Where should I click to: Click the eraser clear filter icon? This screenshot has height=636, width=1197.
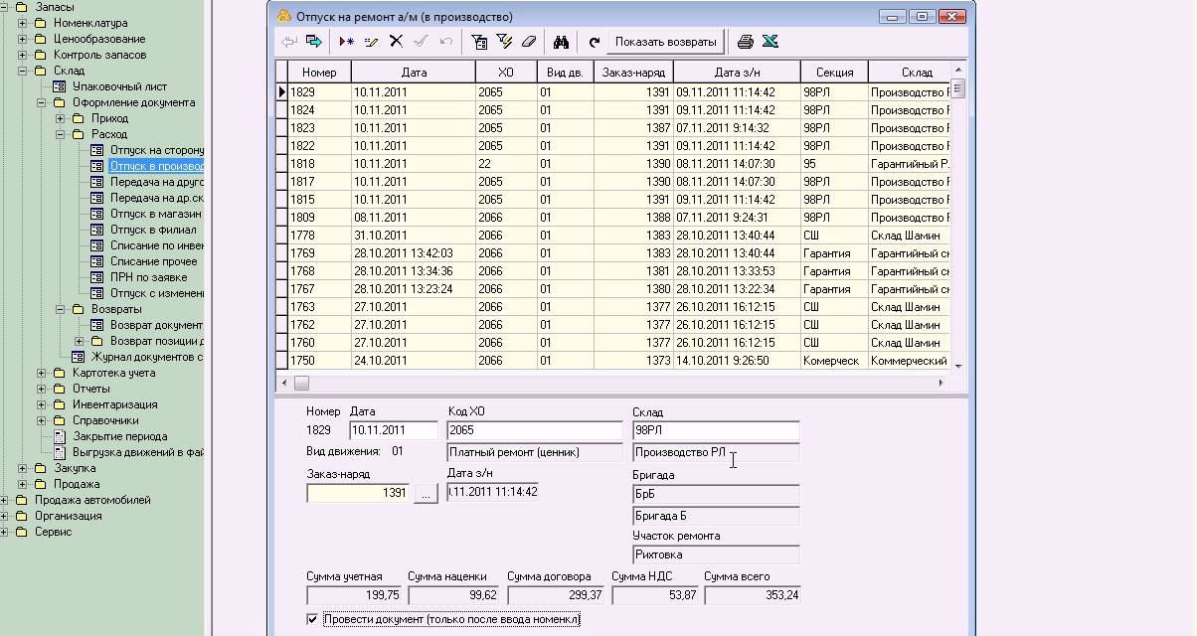[x=529, y=42]
